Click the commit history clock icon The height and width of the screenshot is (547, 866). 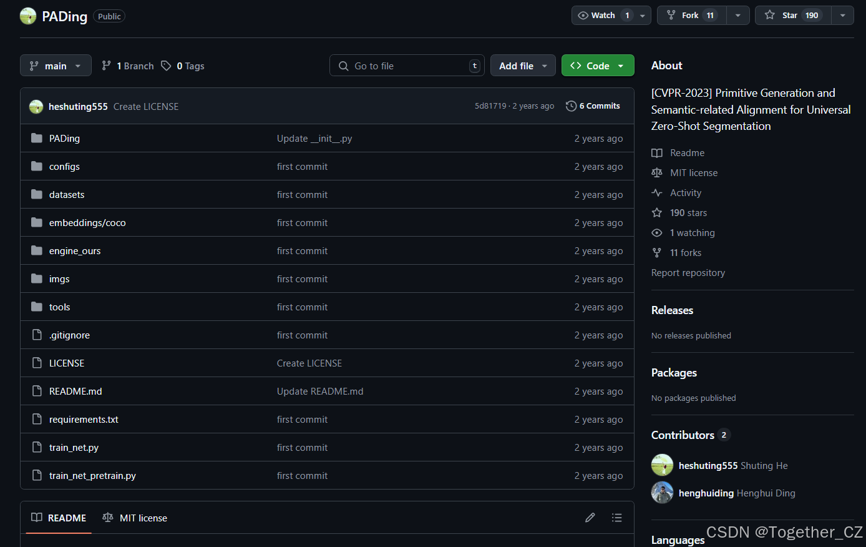571,106
